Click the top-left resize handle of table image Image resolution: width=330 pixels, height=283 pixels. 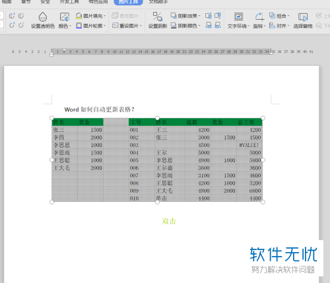coord(51,118)
